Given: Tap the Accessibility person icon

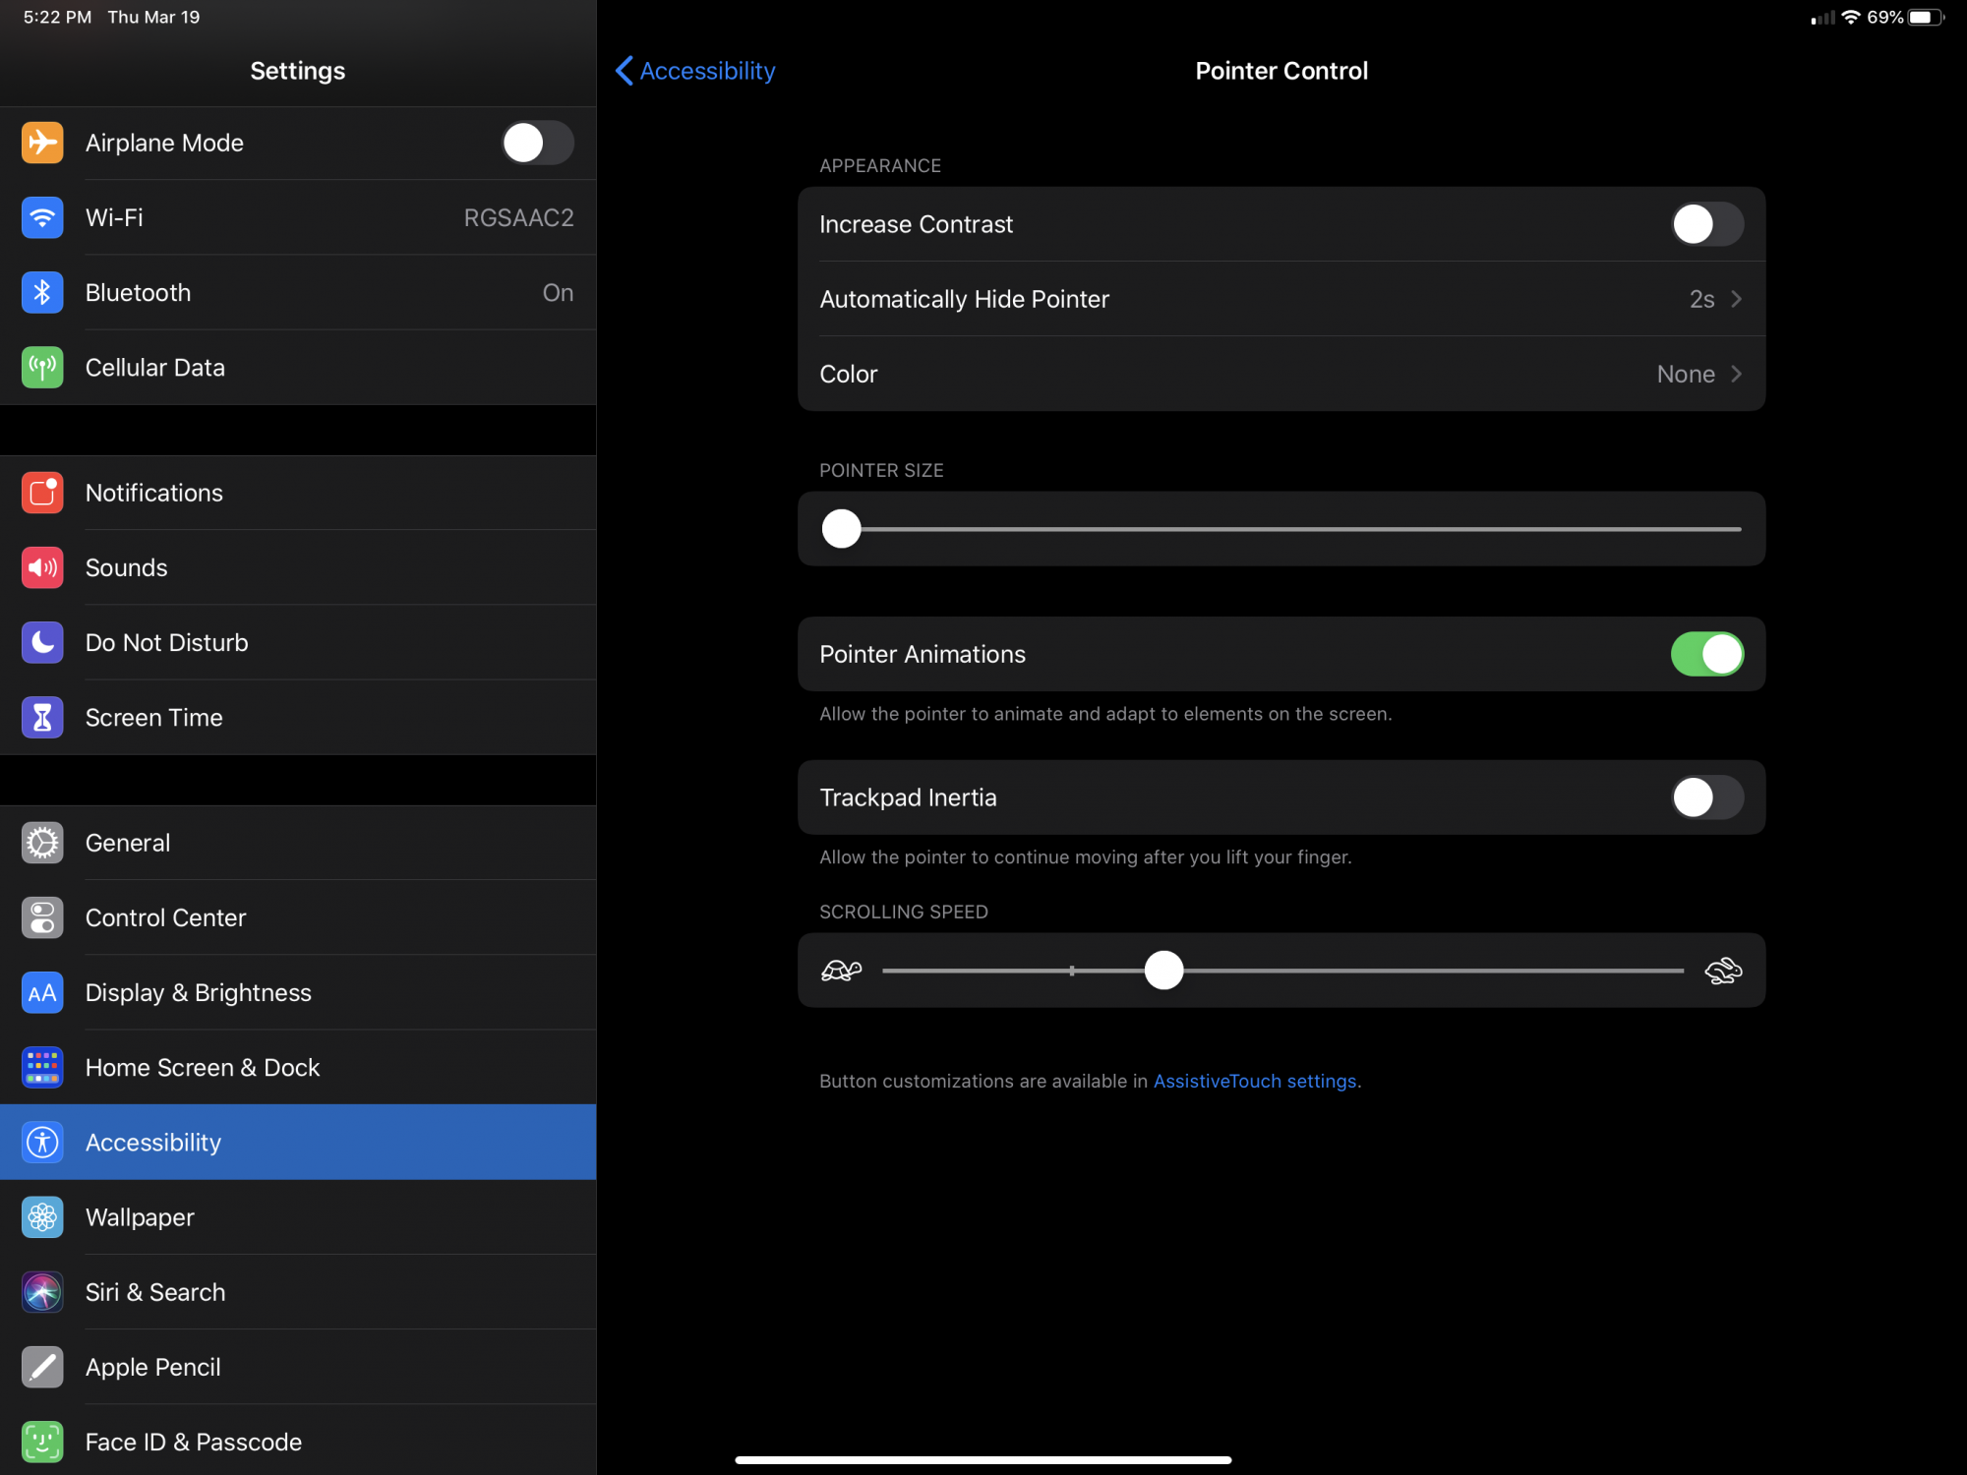Looking at the screenshot, I should [42, 1142].
